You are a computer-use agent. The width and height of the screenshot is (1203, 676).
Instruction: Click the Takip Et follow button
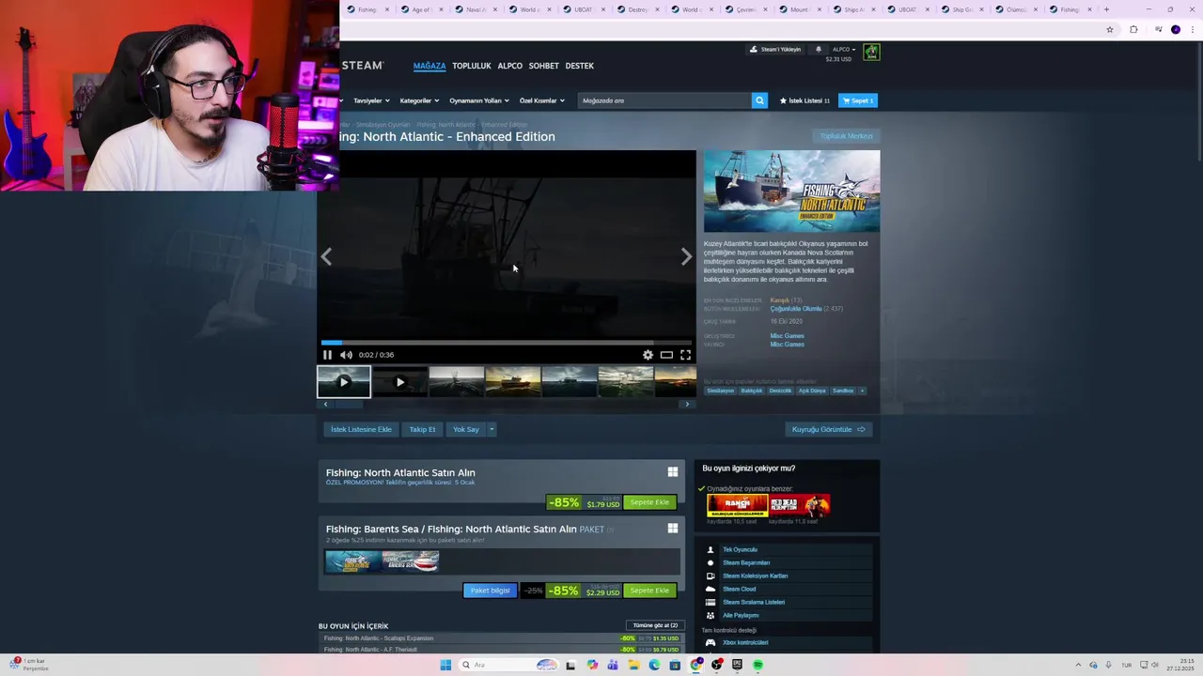coord(422,429)
